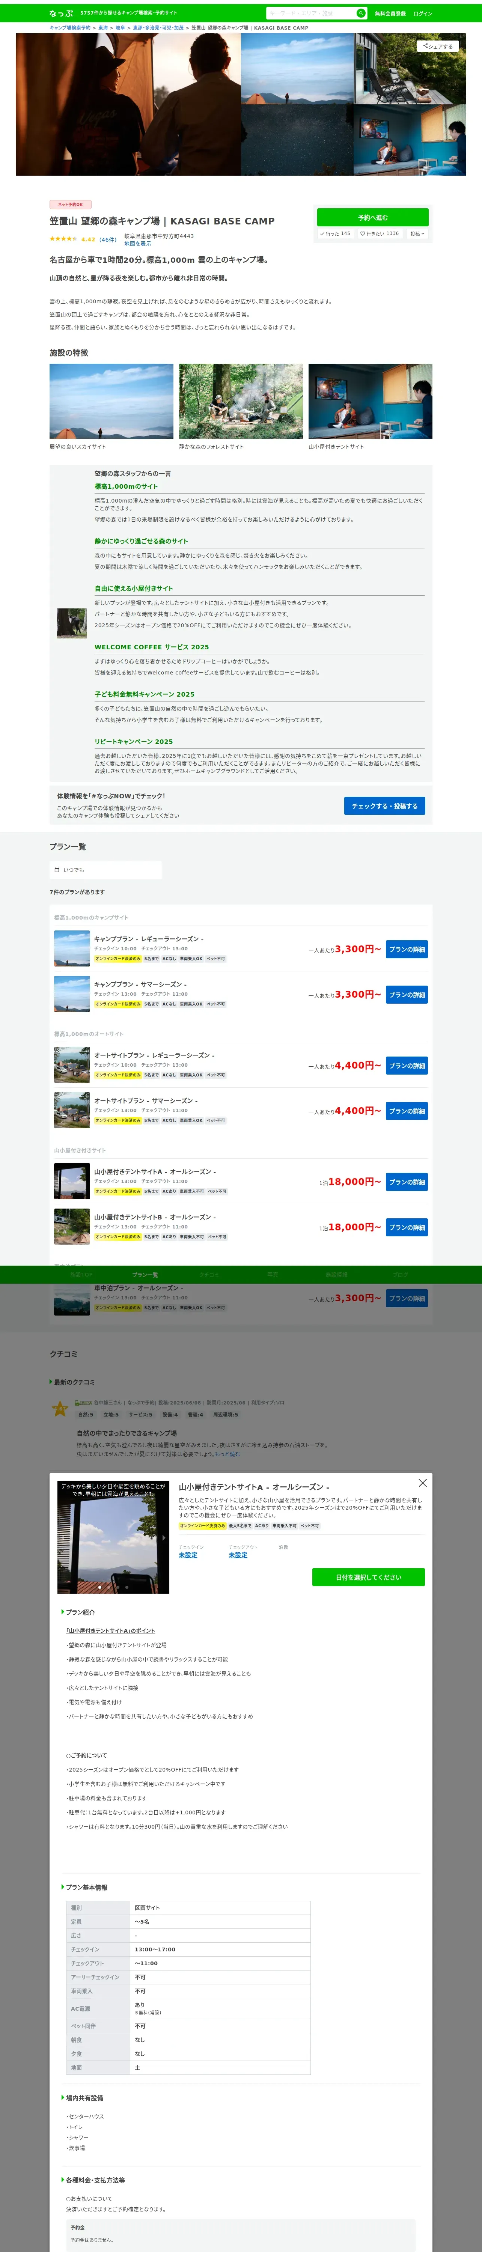Click the thumbnail of 山小屋付きテントサイトB
This screenshot has width=482, height=2252.
[72, 1227]
